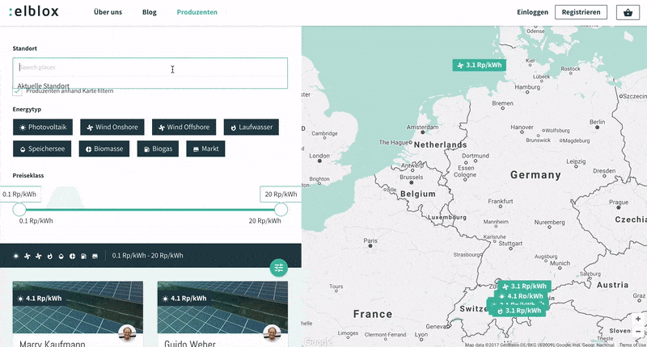
Task: Zoom out on the map
Action: (x=638, y=331)
